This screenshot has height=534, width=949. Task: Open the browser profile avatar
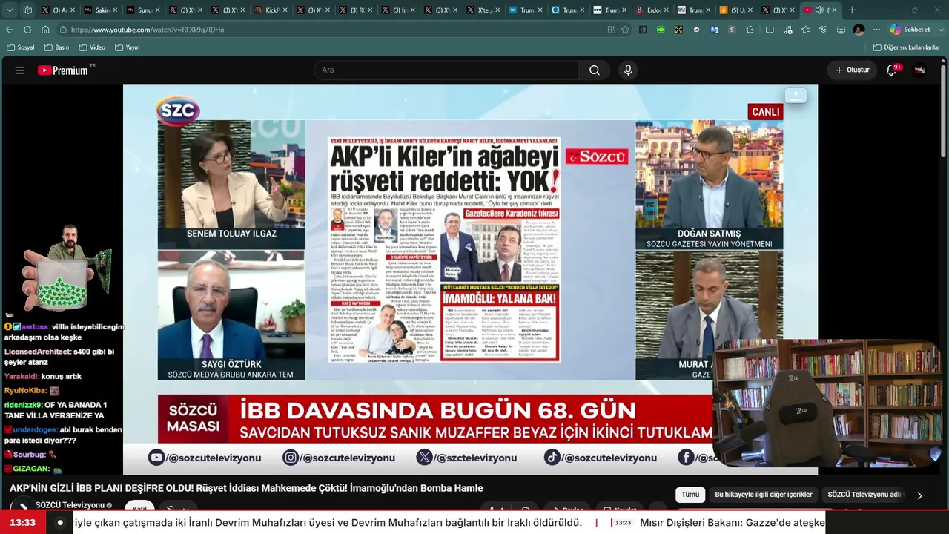(859, 30)
